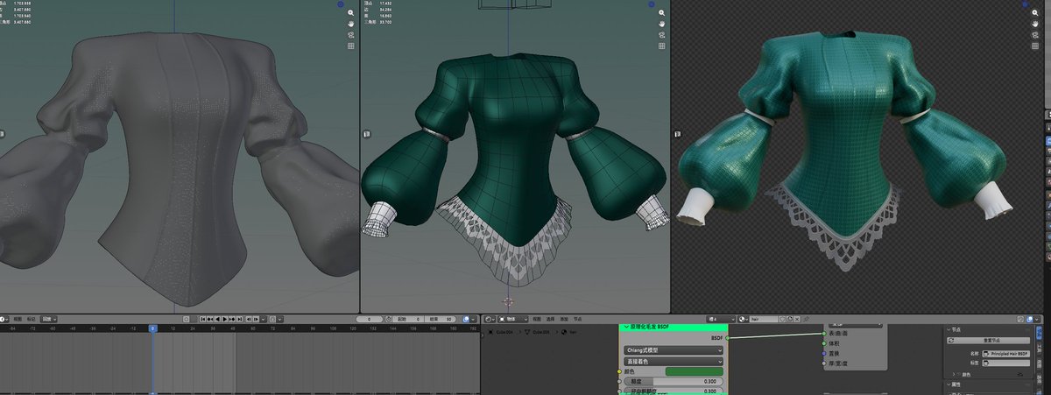Click the material browse sphere icon
1051x395 pixels.
tap(744, 319)
